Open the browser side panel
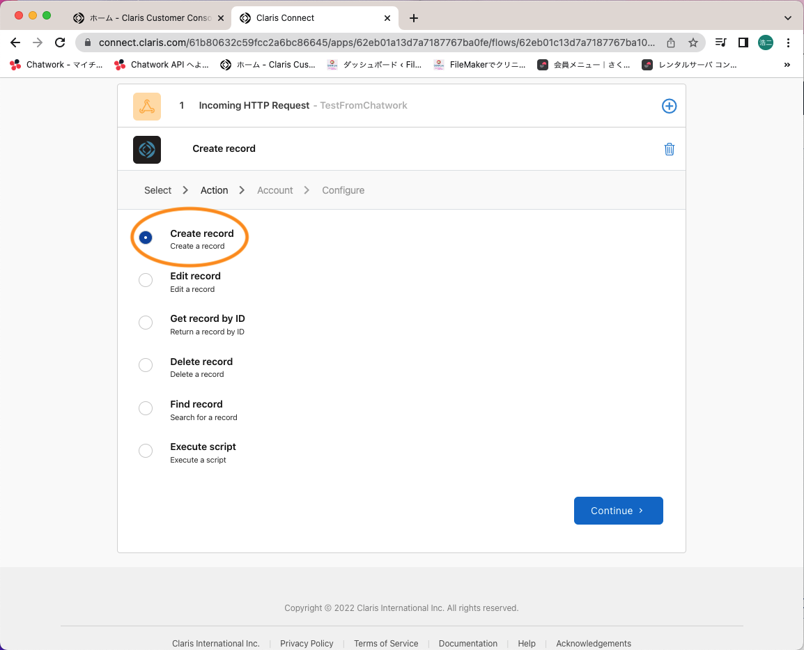 tap(743, 42)
